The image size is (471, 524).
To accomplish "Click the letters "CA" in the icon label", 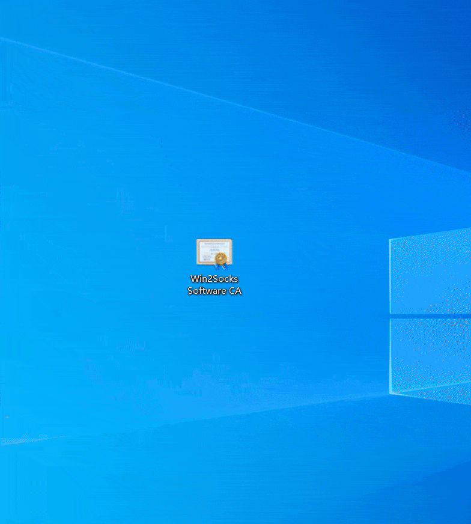I will (x=235, y=291).
